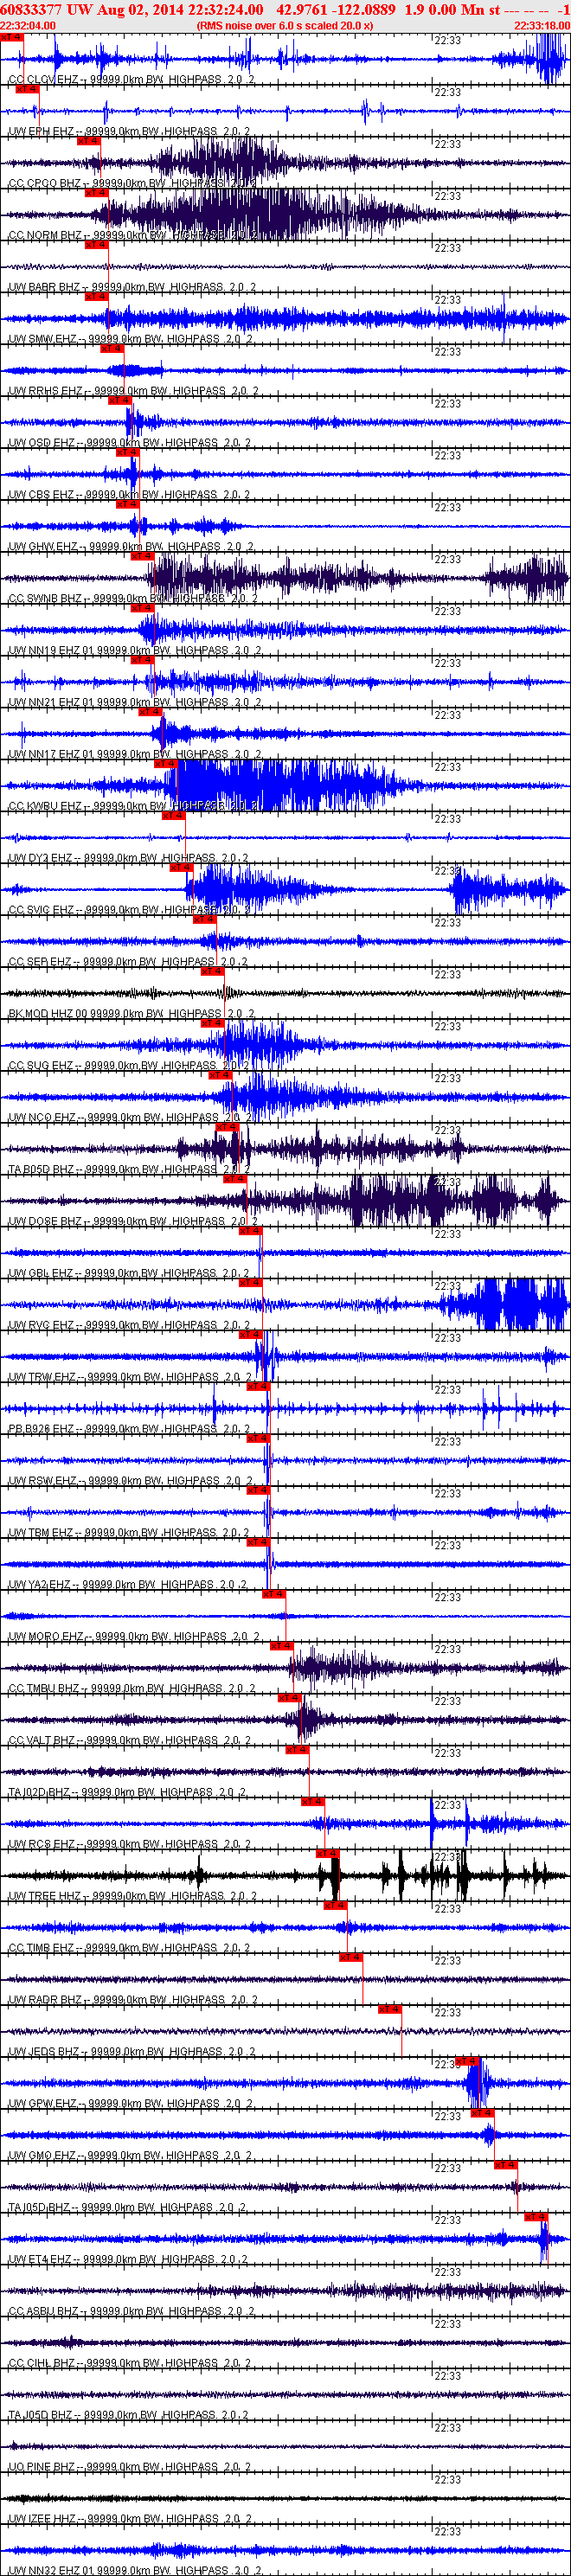
Task: Click the red pick marker on UW ET4 trace
Action: 536,2218
